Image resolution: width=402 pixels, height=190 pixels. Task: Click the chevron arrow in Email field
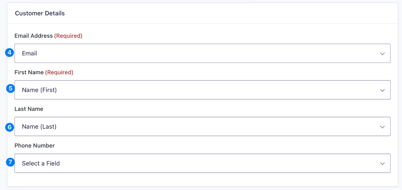[382, 54]
